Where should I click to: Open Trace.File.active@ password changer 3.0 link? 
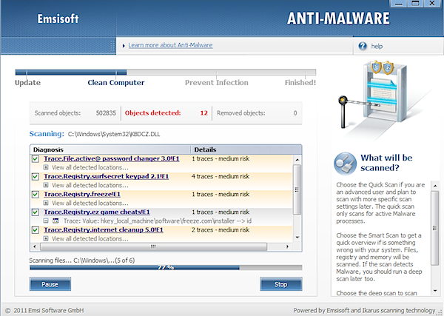click(112, 158)
